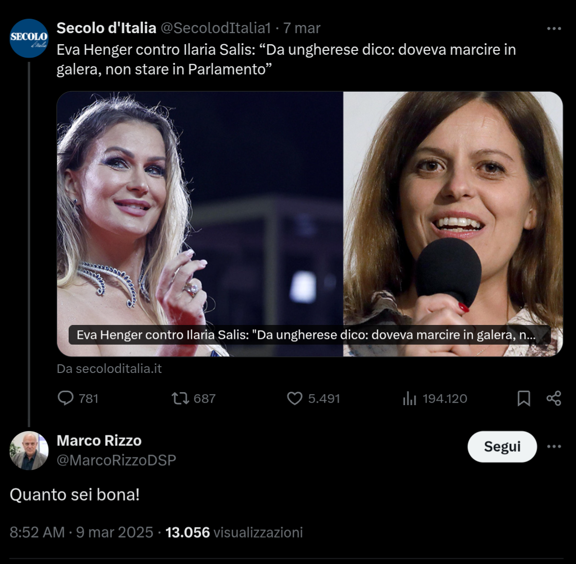Bookmark the tweet with the bookmark icon

click(525, 398)
